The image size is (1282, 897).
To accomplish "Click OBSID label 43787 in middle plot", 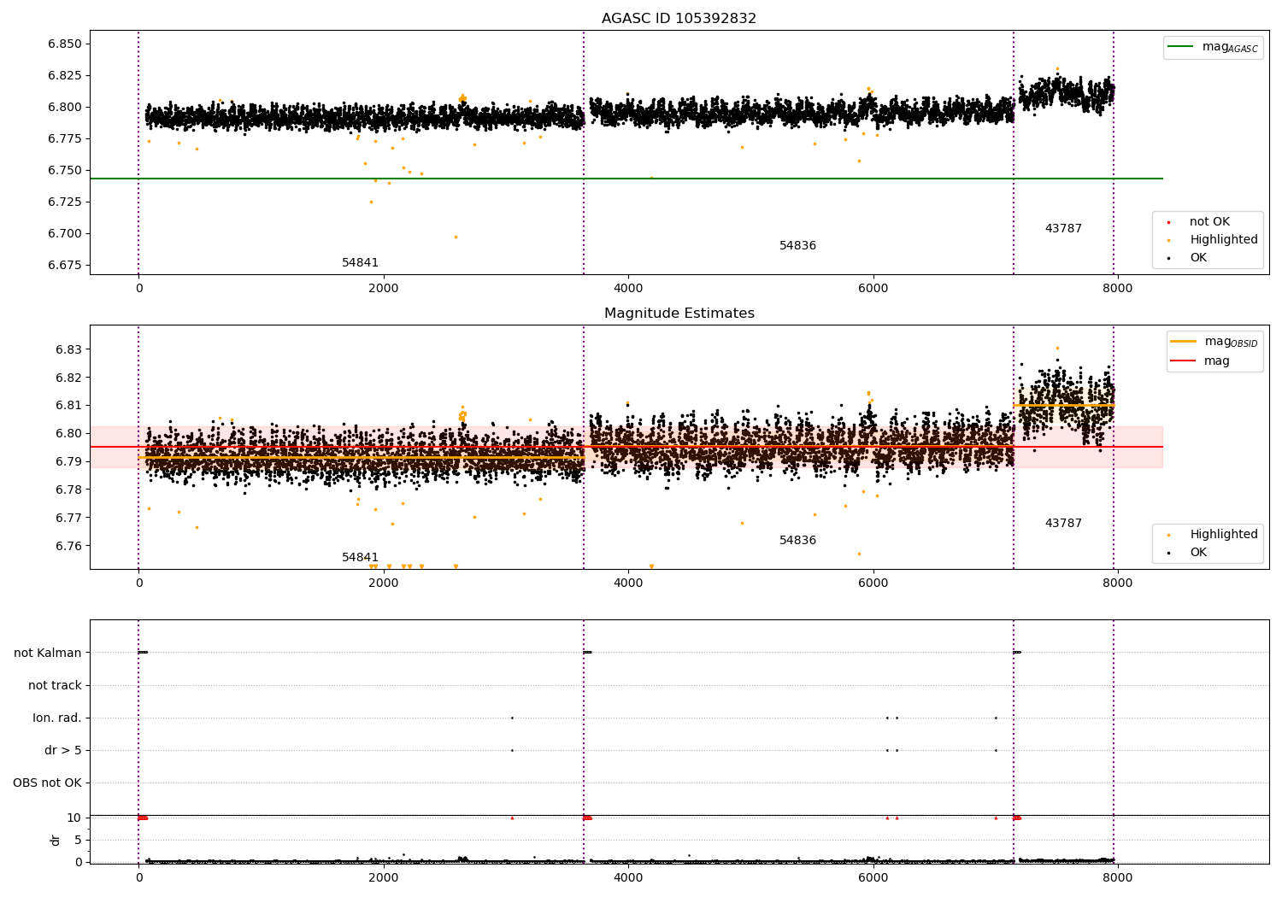I will 1063,524.
